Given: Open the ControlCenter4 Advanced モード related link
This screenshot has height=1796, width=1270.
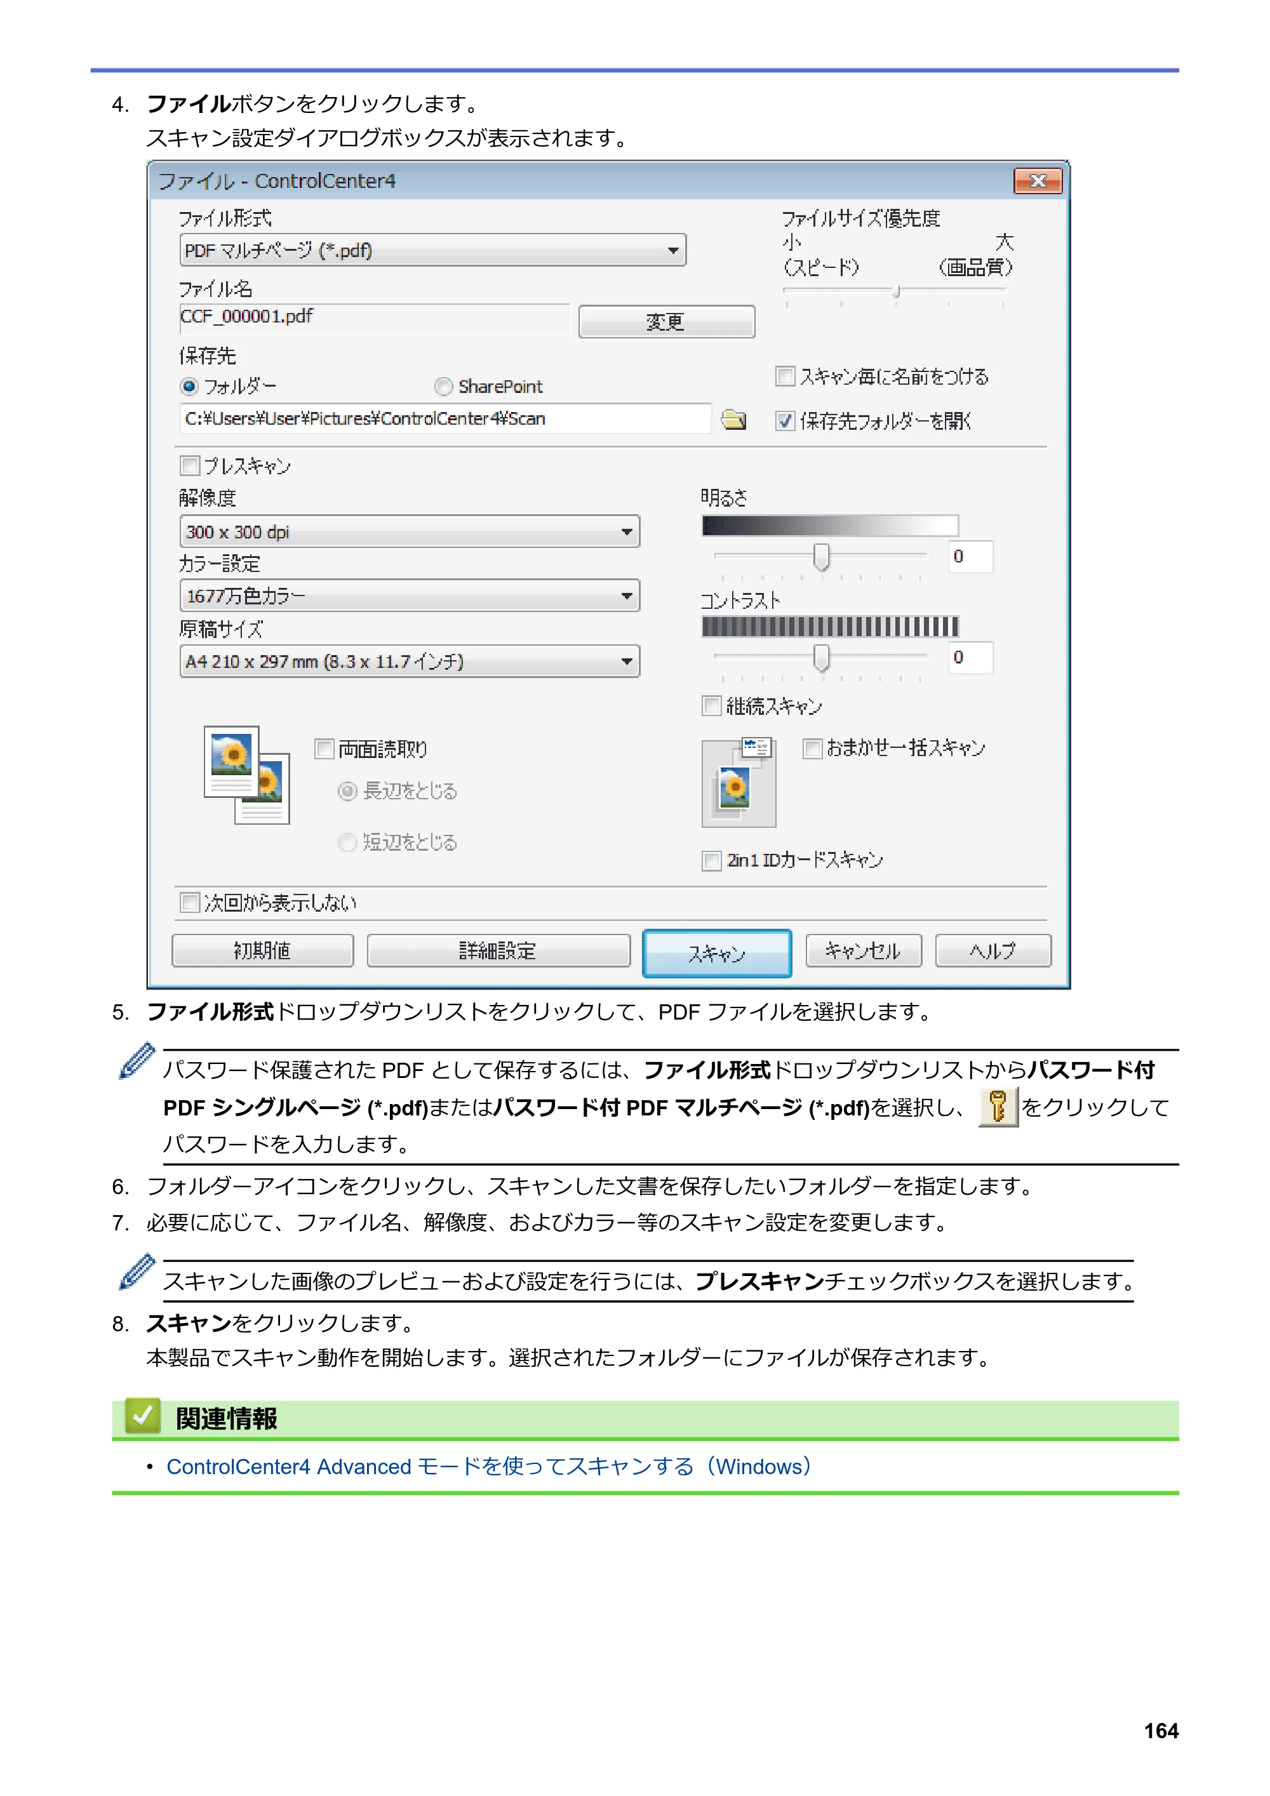Looking at the screenshot, I should 490,1467.
